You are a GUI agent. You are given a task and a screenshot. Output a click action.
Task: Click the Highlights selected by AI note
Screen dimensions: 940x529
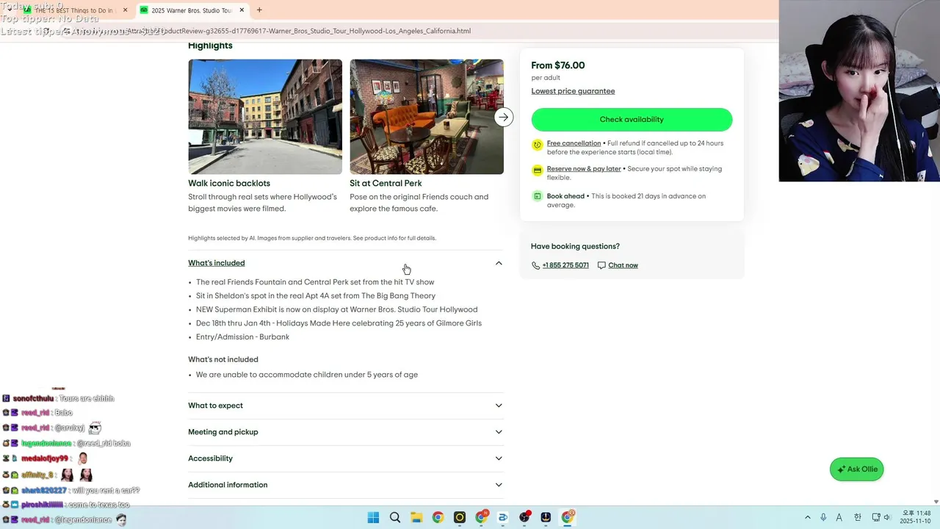tap(312, 238)
